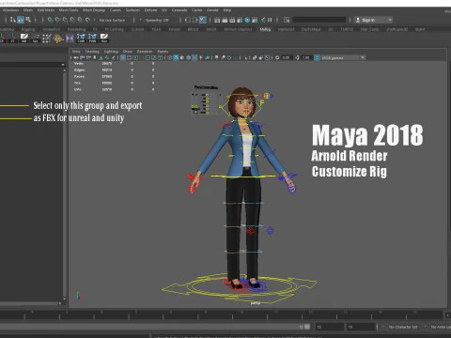
Task: Click the round blue IPR render icon
Action: pyautogui.click(x=247, y=20)
